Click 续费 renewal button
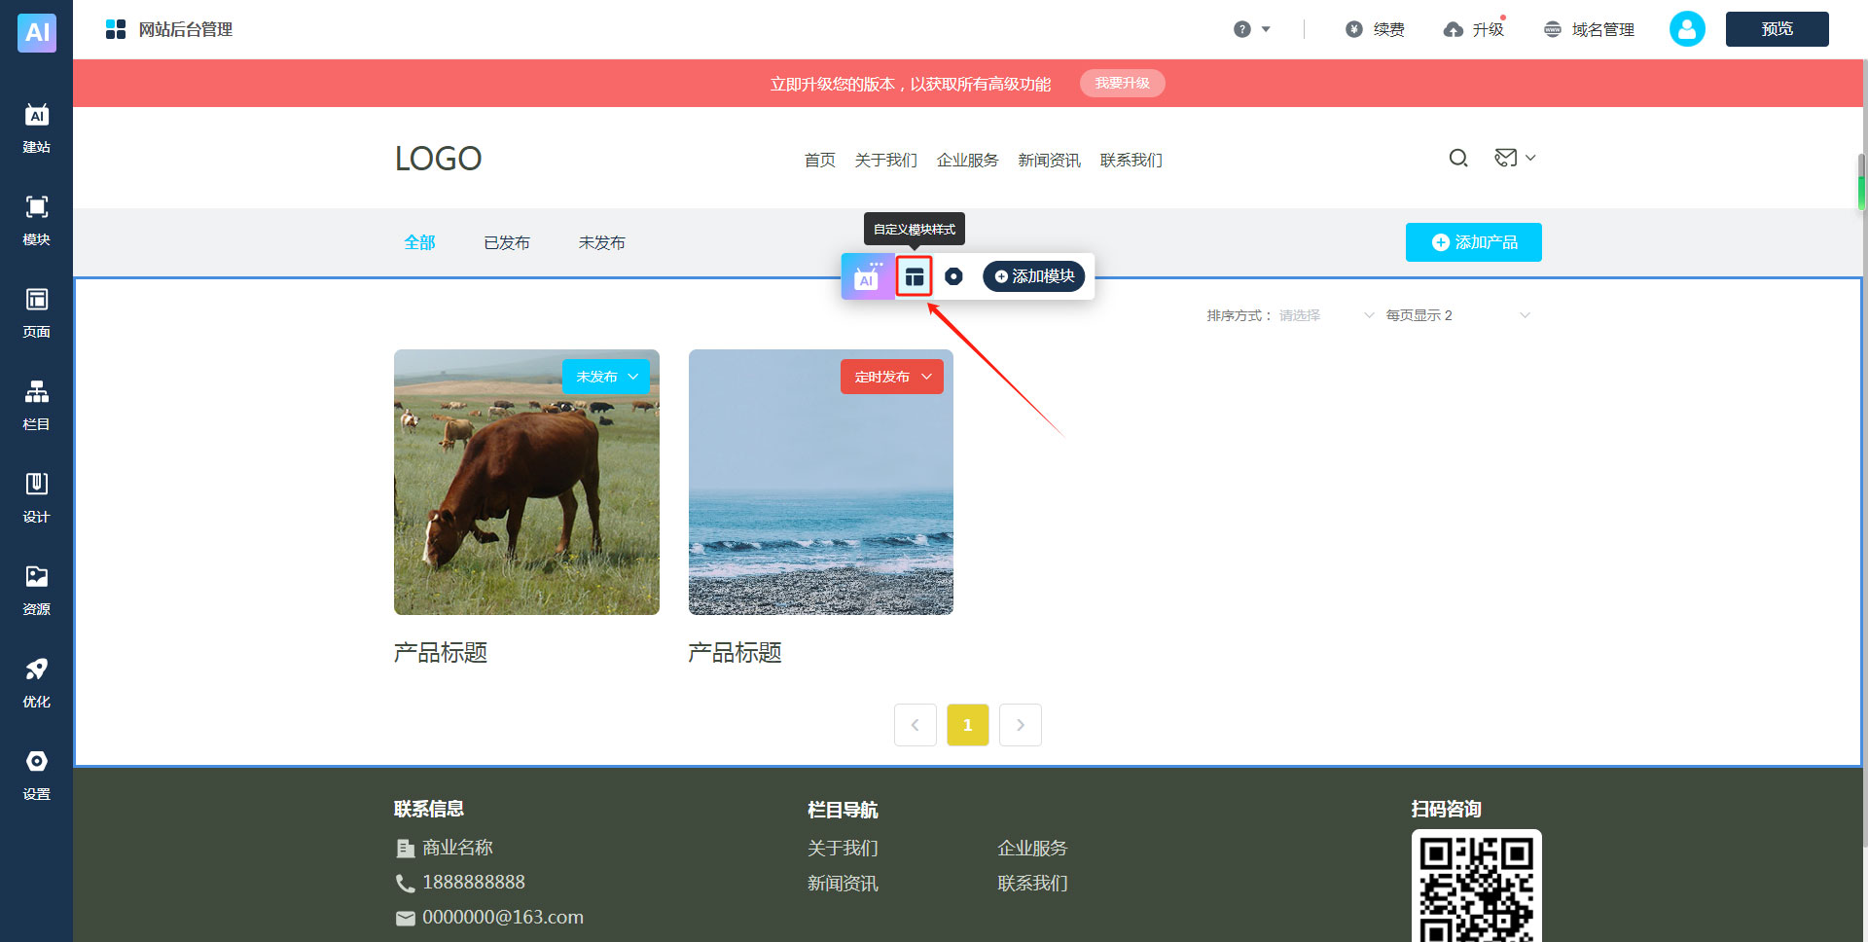The image size is (1868, 942). pos(1375,29)
